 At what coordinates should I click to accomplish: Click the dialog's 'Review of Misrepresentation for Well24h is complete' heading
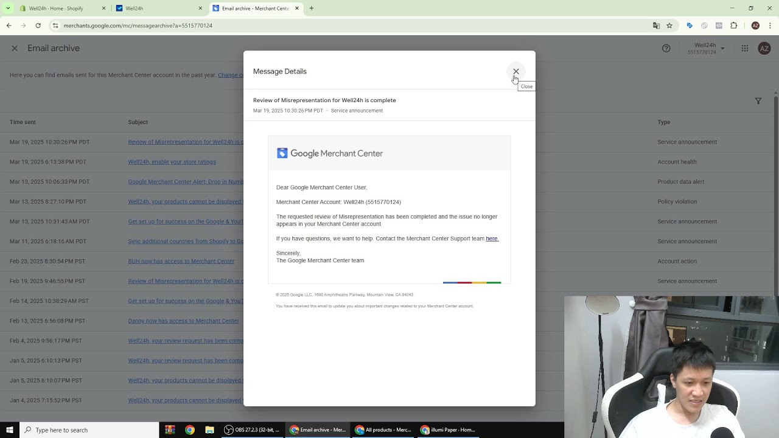tap(324, 100)
